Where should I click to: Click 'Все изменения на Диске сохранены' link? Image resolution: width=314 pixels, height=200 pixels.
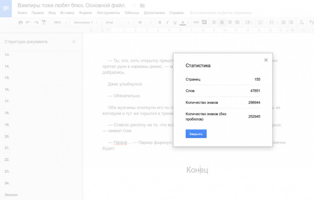click(x=221, y=13)
